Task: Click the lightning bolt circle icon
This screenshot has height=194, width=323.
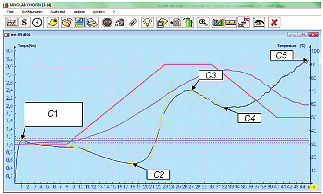Action: coord(37,22)
